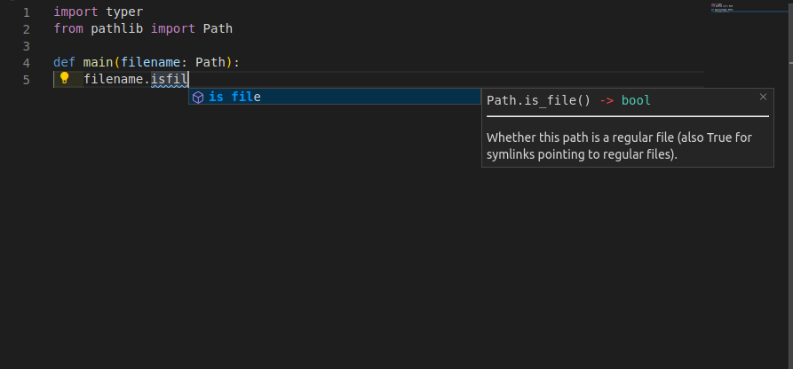Image resolution: width=793 pixels, height=369 pixels.
Task: Click the method cube icon beside is_file
Action: pos(198,97)
